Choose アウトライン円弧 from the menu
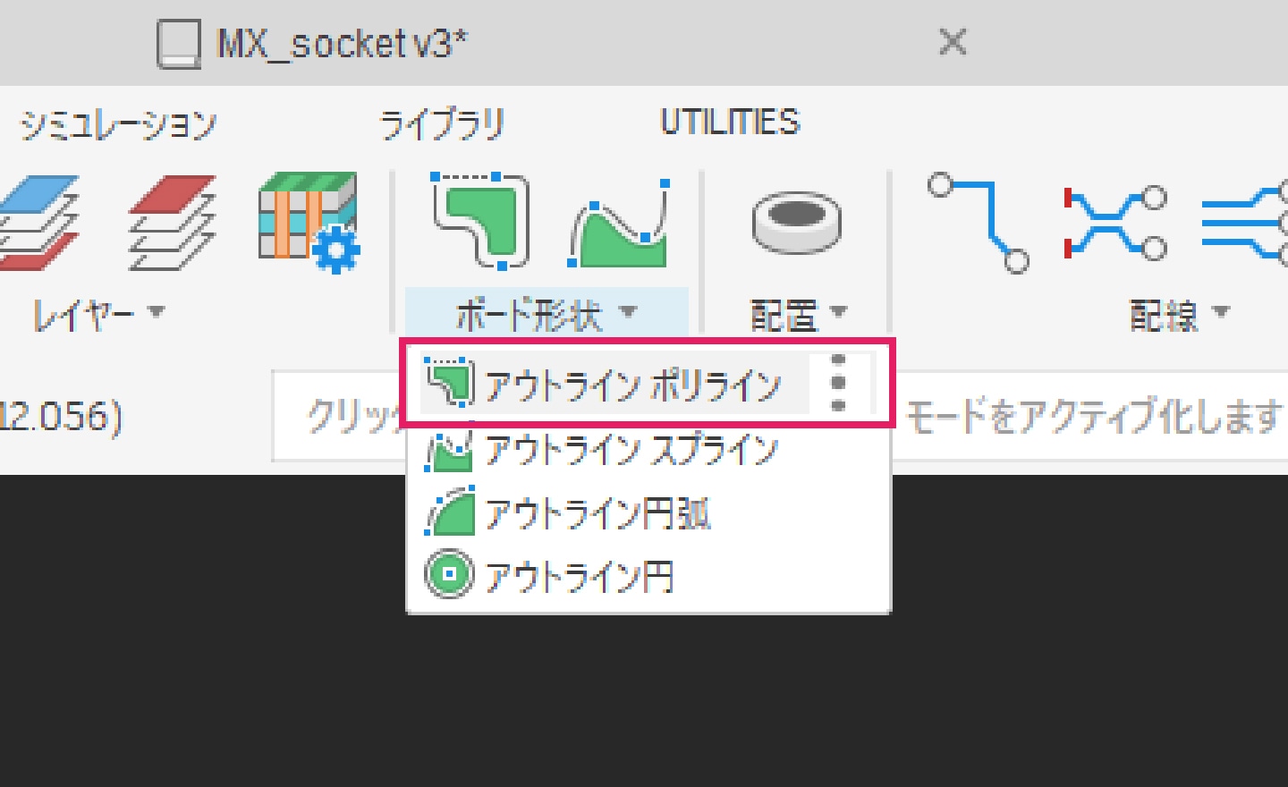This screenshot has width=1288, height=787. [x=597, y=514]
